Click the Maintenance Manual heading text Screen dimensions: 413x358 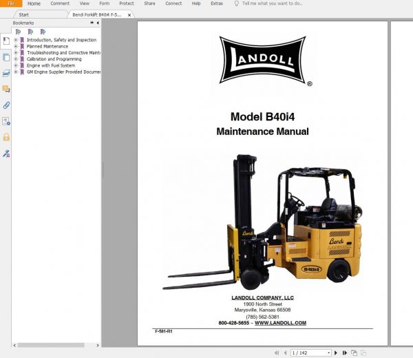[263, 131]
